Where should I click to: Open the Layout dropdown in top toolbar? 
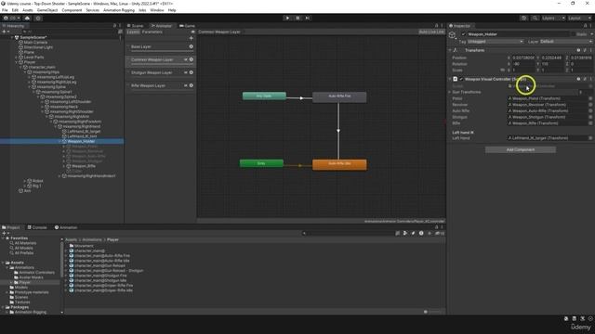pos(580,18)
